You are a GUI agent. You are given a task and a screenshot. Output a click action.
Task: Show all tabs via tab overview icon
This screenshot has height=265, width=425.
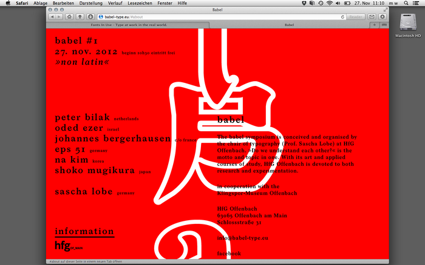pos(384,25)
